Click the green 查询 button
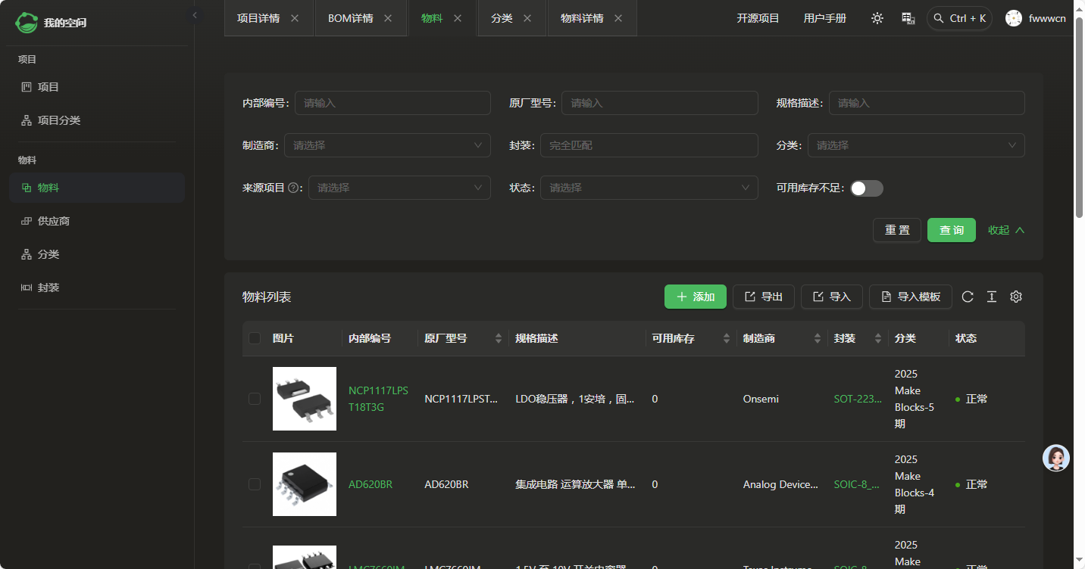The image size is (1085, 569). (x=951, y=230)
